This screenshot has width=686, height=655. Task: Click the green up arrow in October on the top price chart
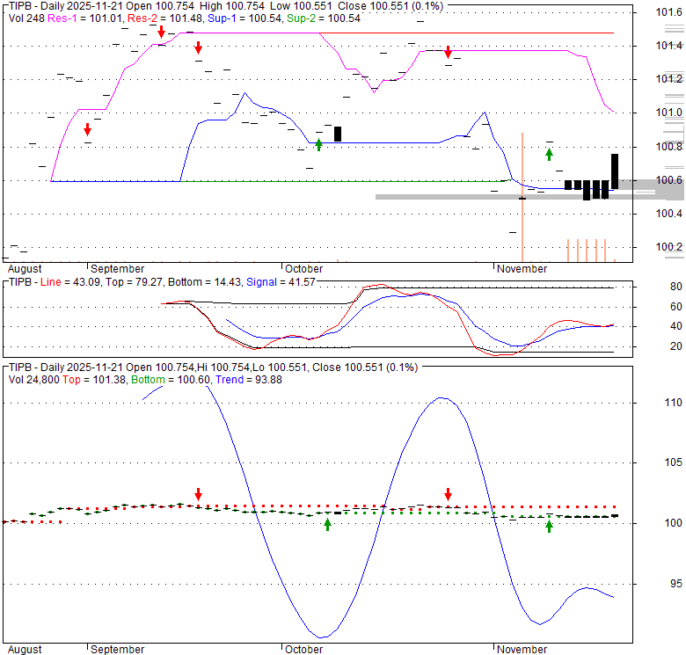[318, 144]
